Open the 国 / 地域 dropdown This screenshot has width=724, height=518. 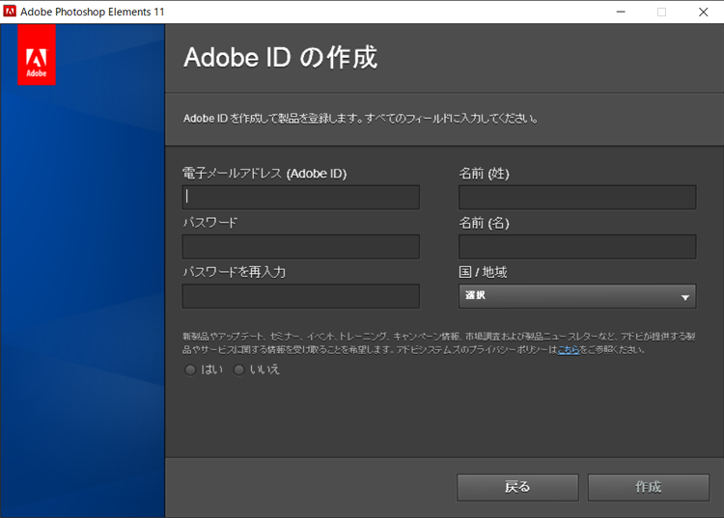pos(576,296)
